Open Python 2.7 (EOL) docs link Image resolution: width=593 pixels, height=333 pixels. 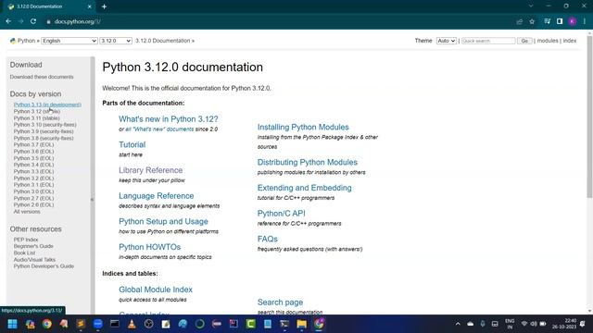(33, 198)
